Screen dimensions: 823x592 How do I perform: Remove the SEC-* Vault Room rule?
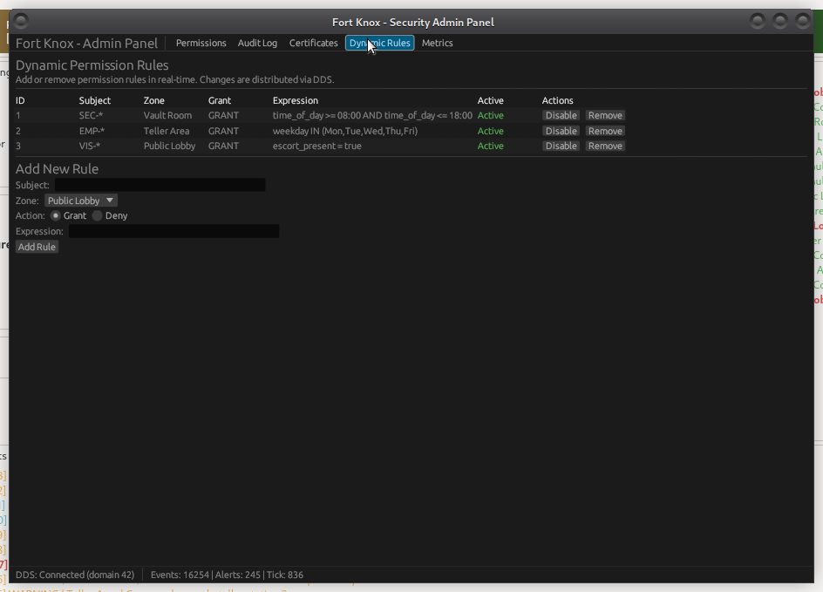point(604,115)
